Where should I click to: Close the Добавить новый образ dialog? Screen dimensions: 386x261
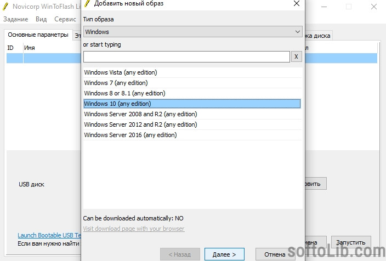click(297, 3)
